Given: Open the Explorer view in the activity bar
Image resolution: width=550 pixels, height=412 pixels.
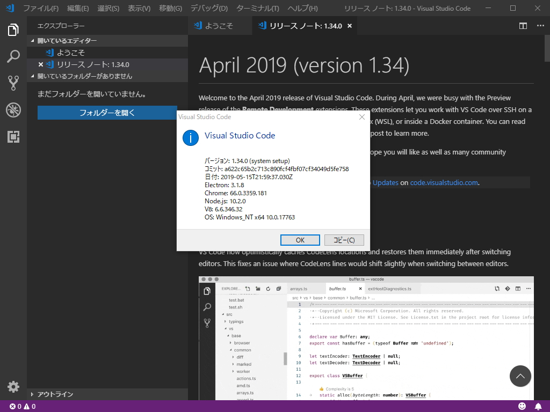Looking at the screenshot, I should pos(13,31).
